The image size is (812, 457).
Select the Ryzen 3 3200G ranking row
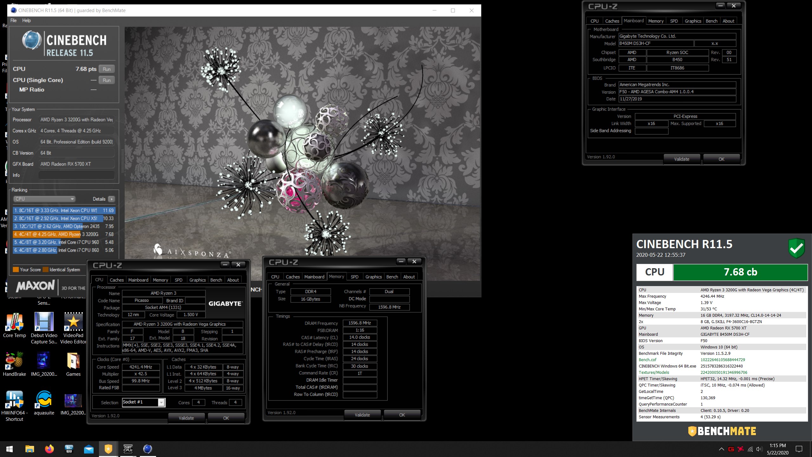64,234
